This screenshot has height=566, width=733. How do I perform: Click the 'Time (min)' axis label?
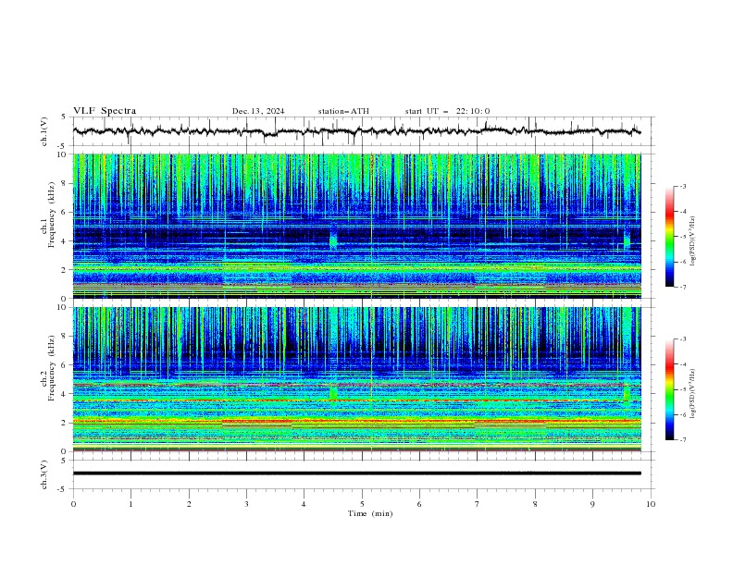[x=370, y=513]
